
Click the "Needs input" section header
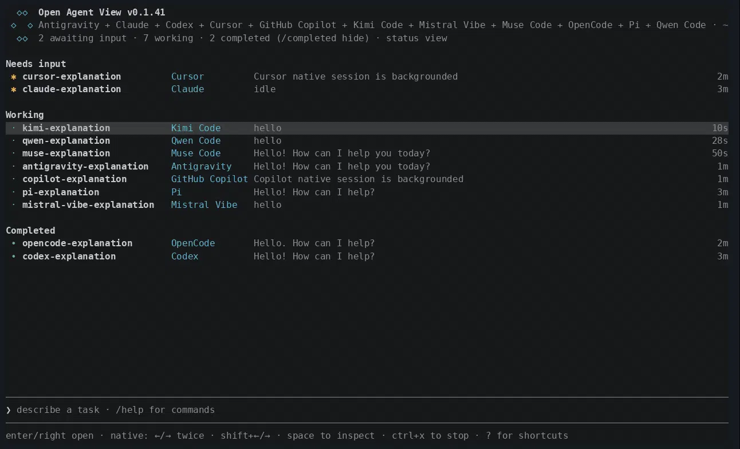[36, 64]
